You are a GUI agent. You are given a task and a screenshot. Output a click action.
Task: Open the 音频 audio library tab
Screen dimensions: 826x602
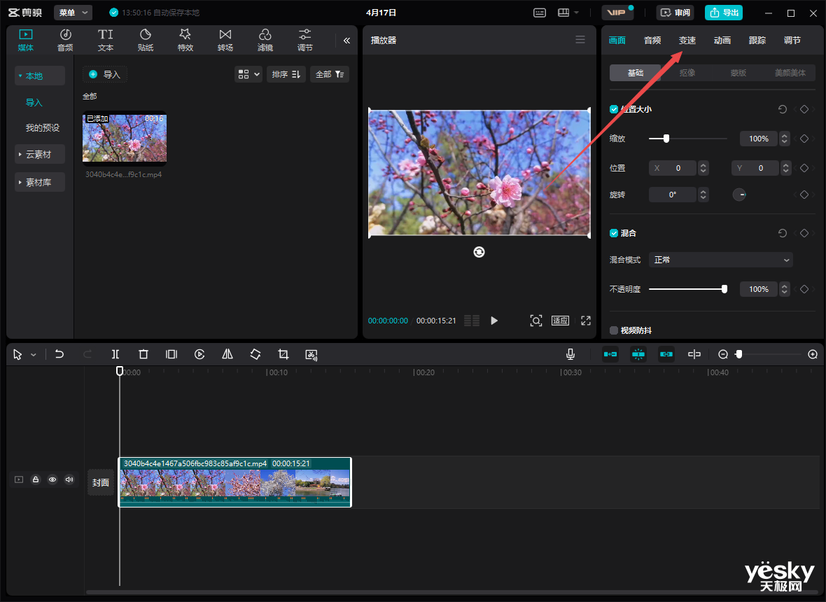(x=65, y=40)
